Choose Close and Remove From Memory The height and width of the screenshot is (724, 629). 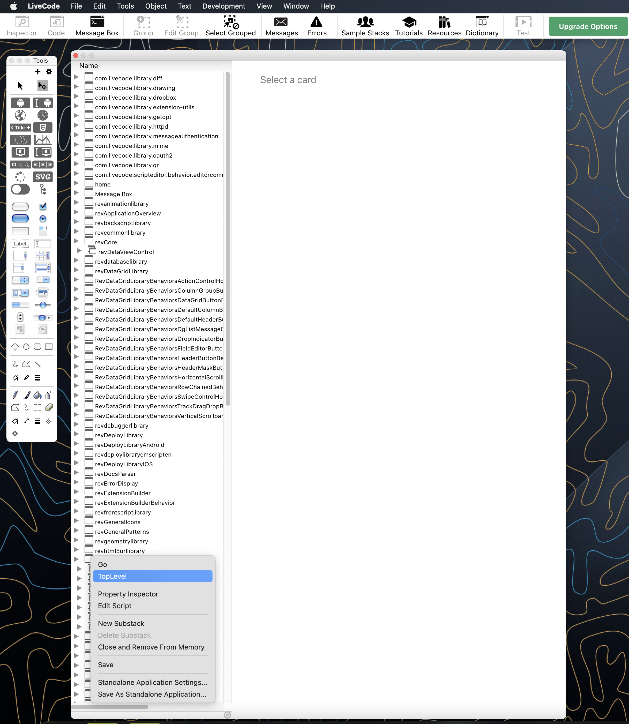tap(153, 647)
